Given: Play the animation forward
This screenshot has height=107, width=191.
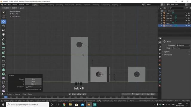Looking at the screenshot, I should 80,94.
